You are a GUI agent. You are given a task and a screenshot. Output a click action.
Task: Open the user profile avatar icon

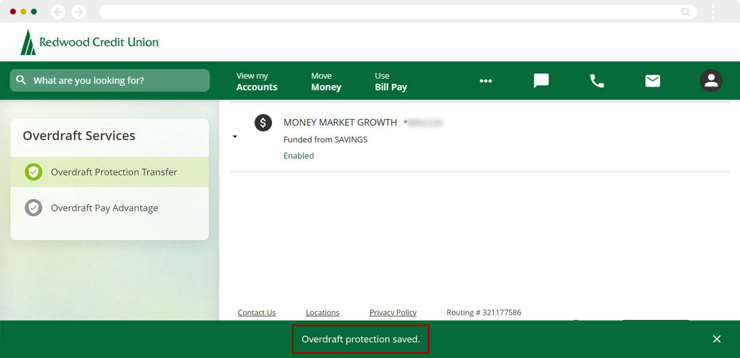tap(711, 81)
